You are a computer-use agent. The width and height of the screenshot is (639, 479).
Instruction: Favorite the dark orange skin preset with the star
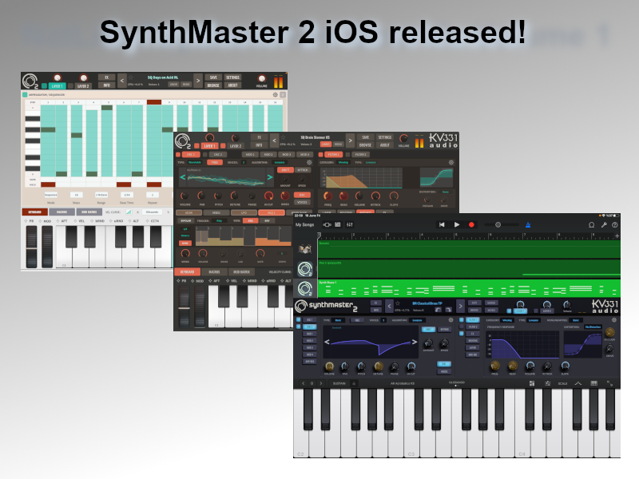284,137
